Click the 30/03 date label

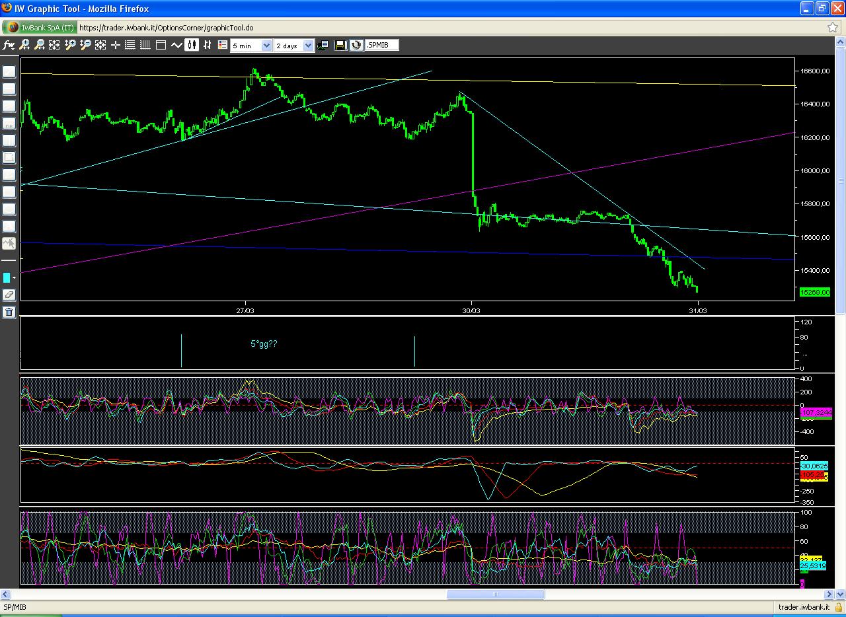coord(471,310)
